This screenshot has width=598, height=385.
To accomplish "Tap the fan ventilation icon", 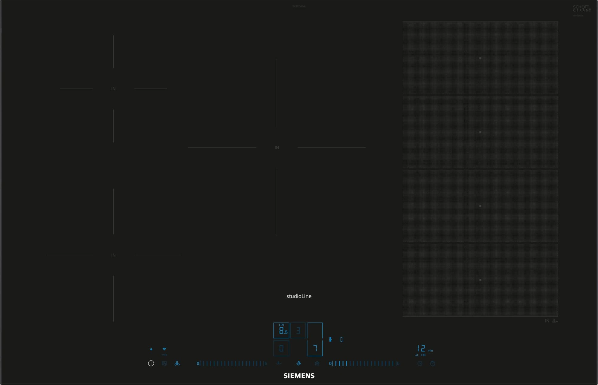I will [x=177, y=363].
